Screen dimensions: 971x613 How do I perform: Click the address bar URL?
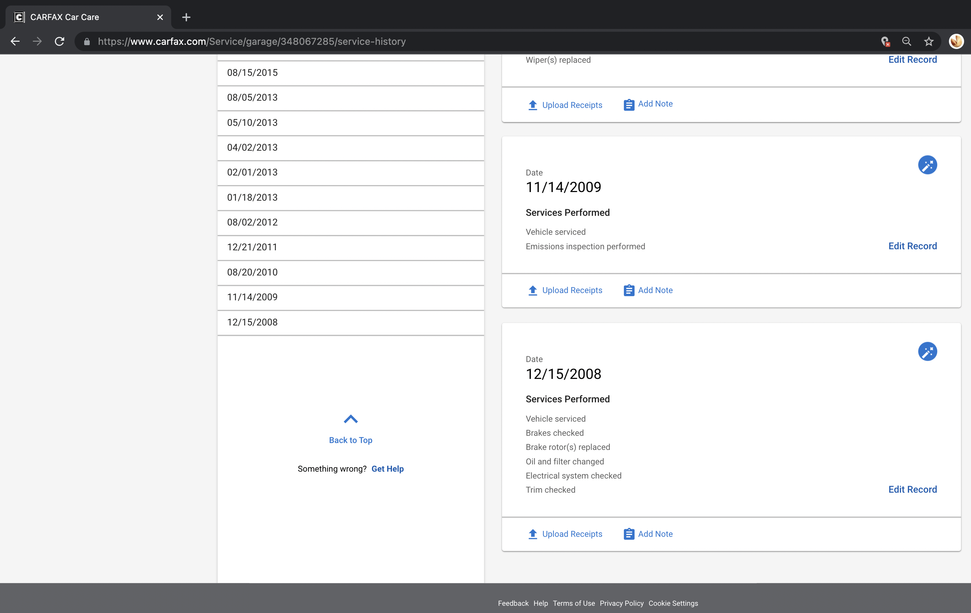click(252, 41)
